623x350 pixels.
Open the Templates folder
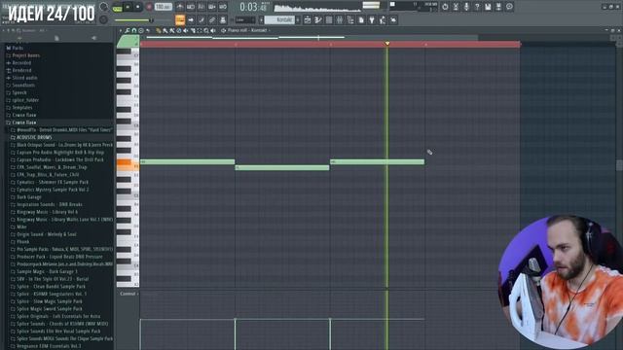19,108
